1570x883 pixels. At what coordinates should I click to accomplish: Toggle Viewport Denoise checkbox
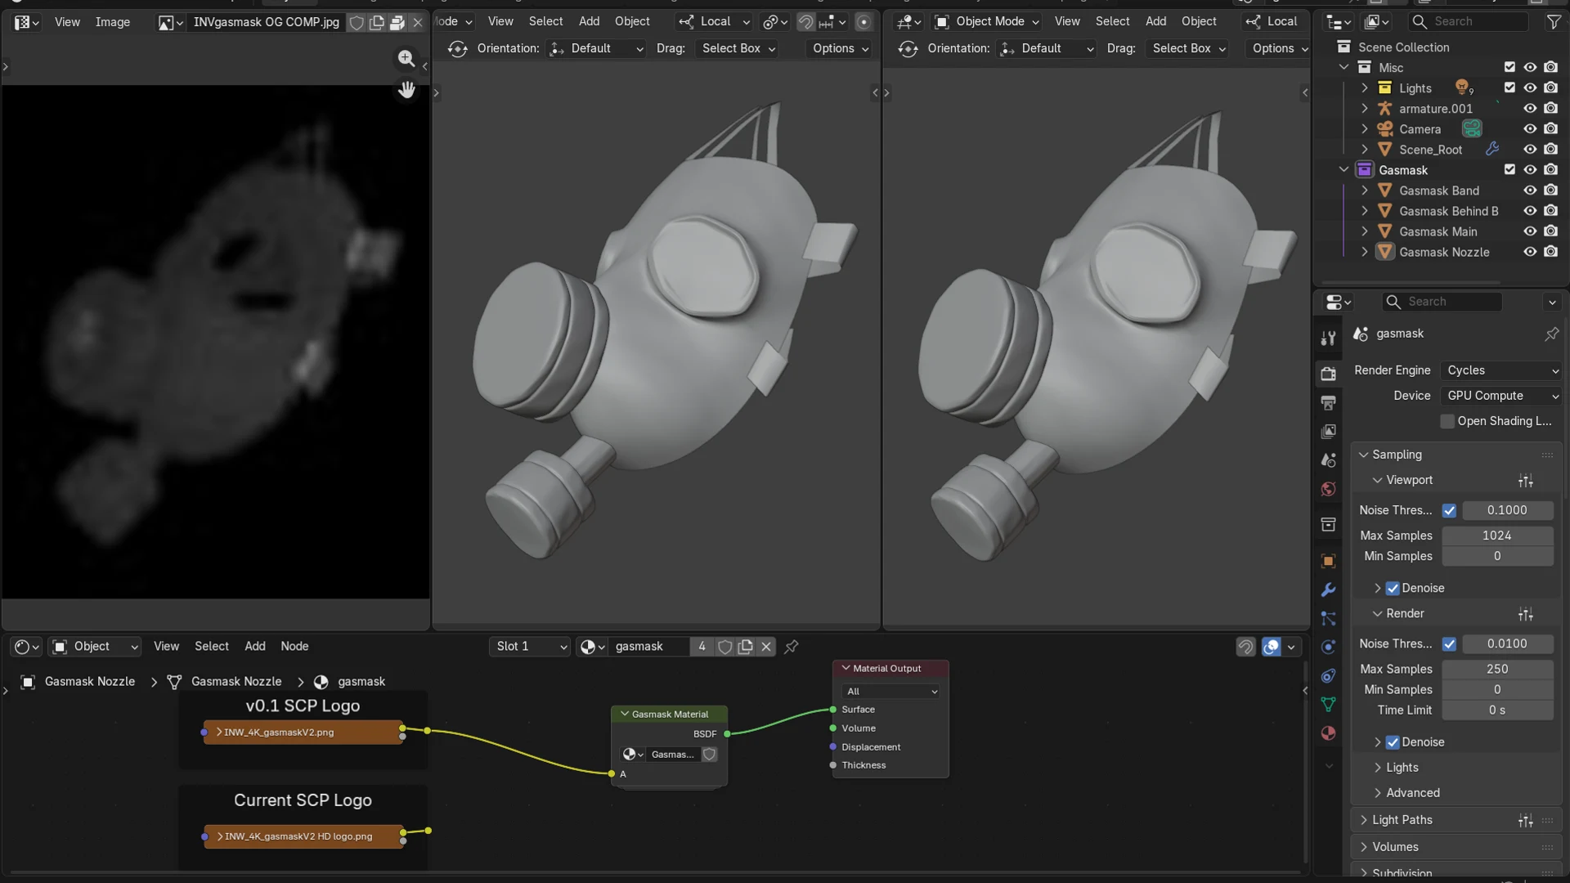tap(1393, 589)
